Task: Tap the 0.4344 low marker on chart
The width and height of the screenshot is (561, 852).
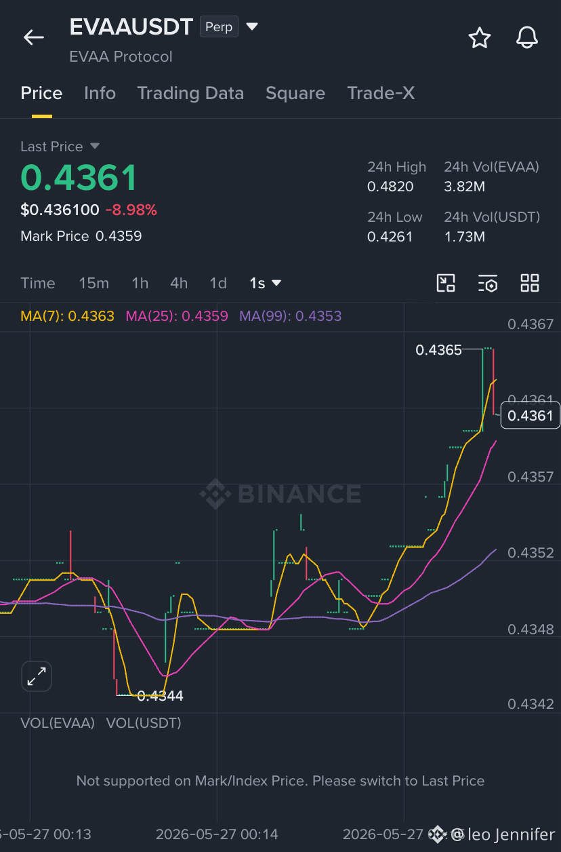Action: click(160, 695)
